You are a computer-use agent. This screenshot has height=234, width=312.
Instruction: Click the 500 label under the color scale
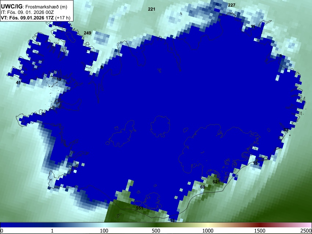(156, 231)
